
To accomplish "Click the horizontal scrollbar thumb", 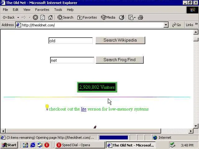I will click(83, 131).
